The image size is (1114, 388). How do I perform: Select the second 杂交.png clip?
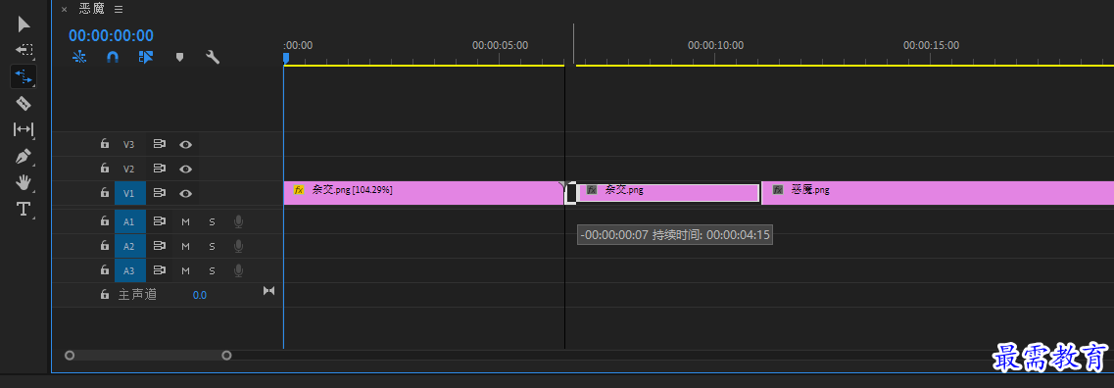pos(668,193)
